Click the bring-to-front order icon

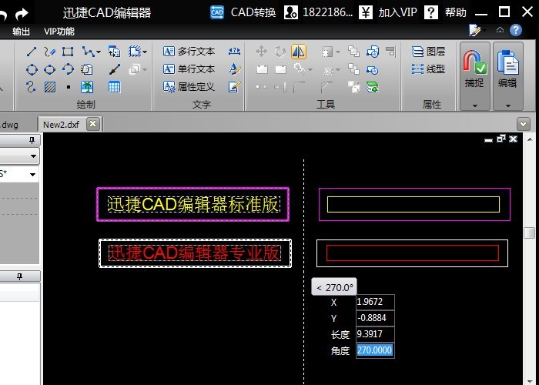[353, 52]
